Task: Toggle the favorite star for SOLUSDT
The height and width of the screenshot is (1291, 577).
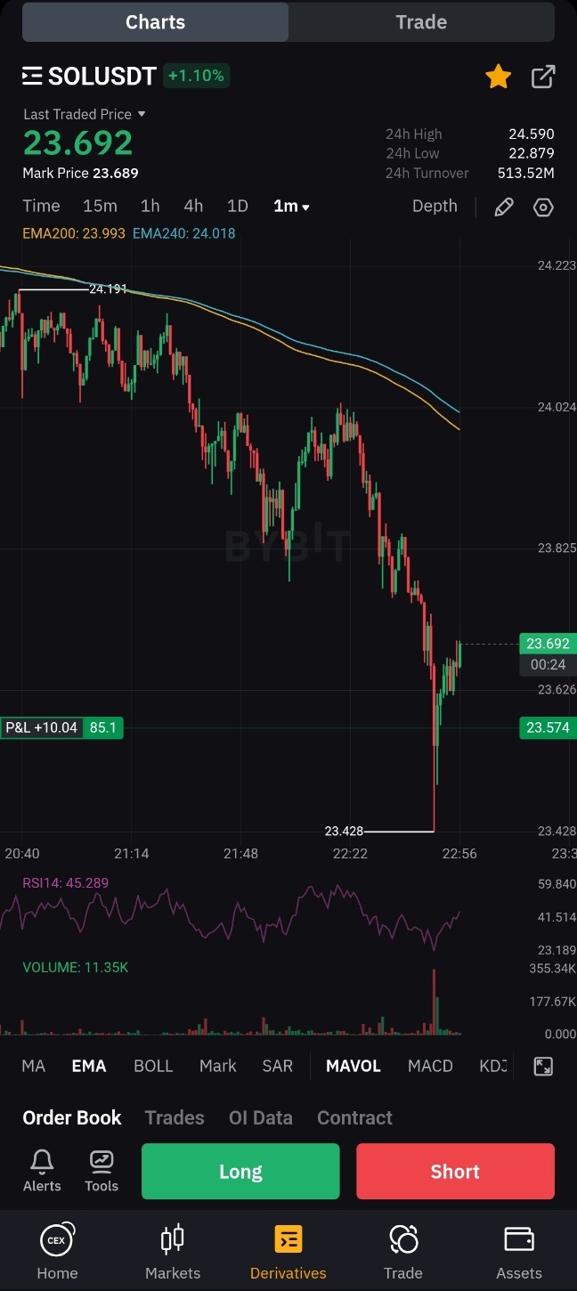Action: (498, 77)
